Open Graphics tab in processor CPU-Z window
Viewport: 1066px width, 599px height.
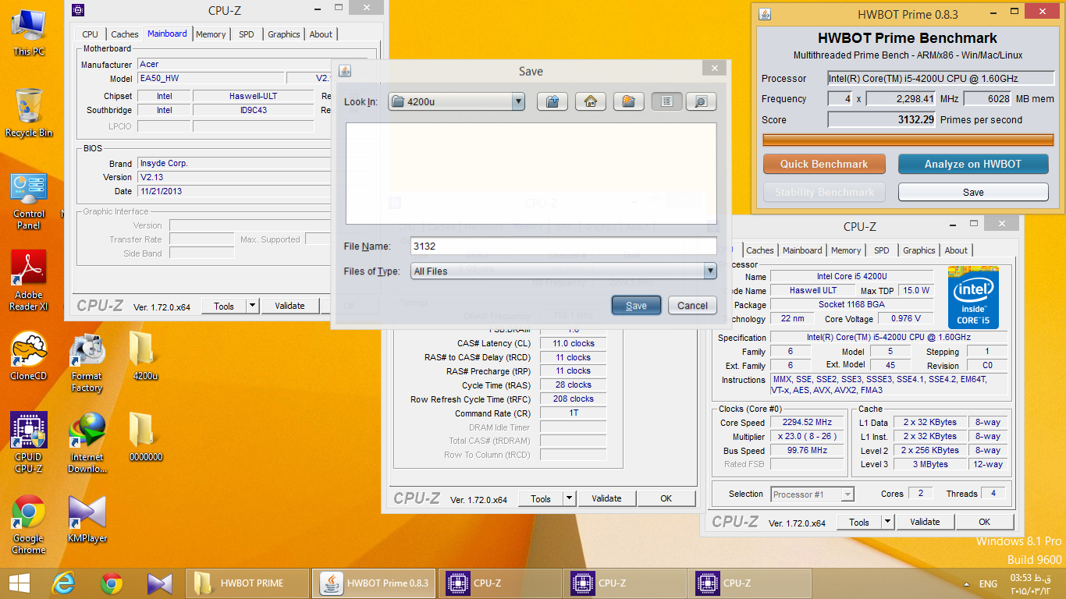coord(919,250)
